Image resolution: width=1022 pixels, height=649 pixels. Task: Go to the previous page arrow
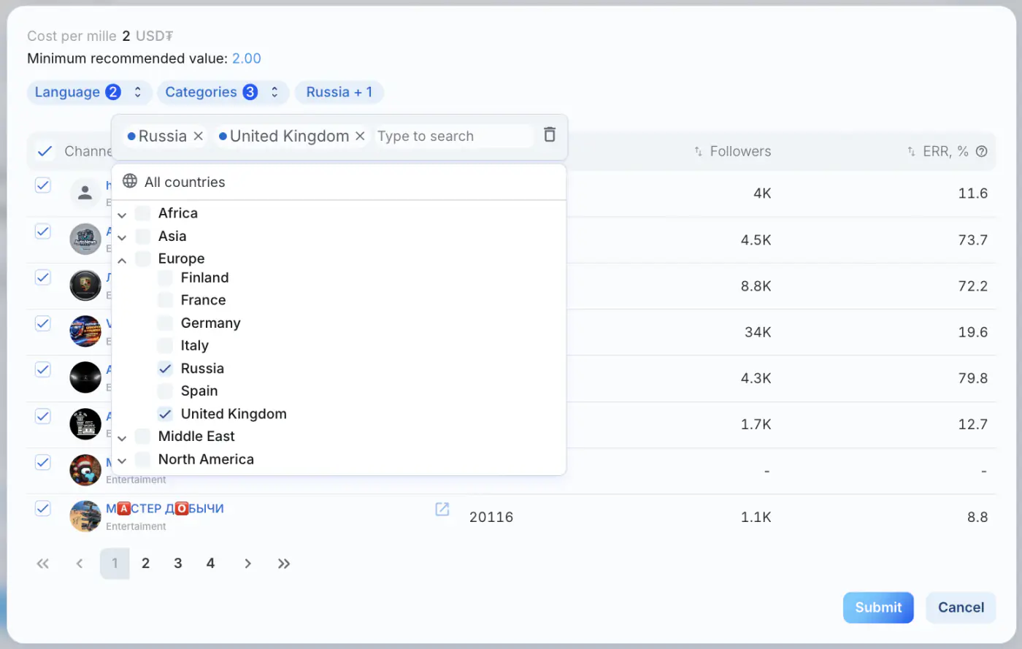pos(80,564)
